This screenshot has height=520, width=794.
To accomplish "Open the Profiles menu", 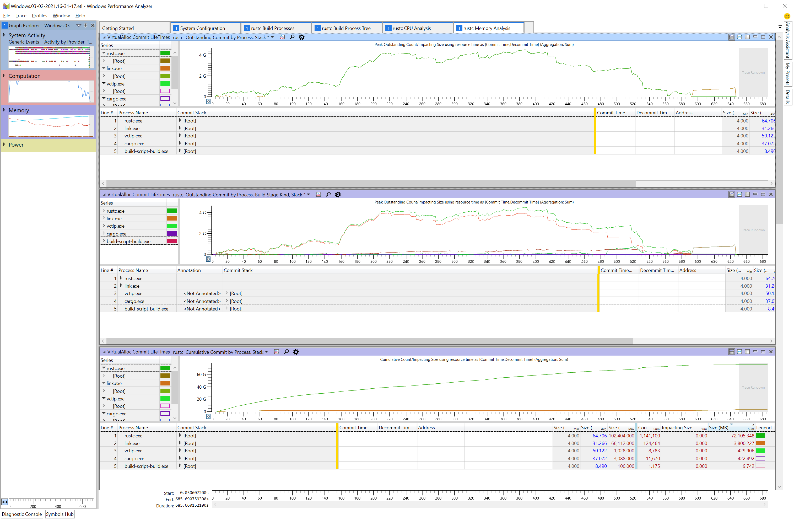I will click(x=39, y=16).
